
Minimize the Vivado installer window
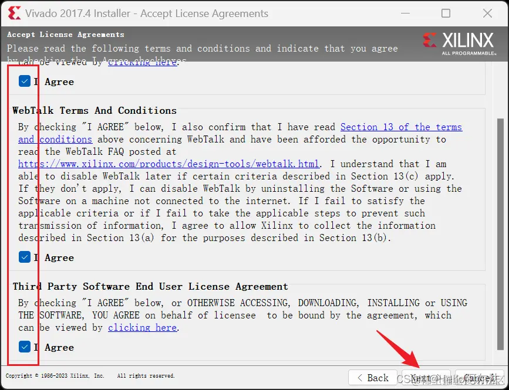point(406,13)
